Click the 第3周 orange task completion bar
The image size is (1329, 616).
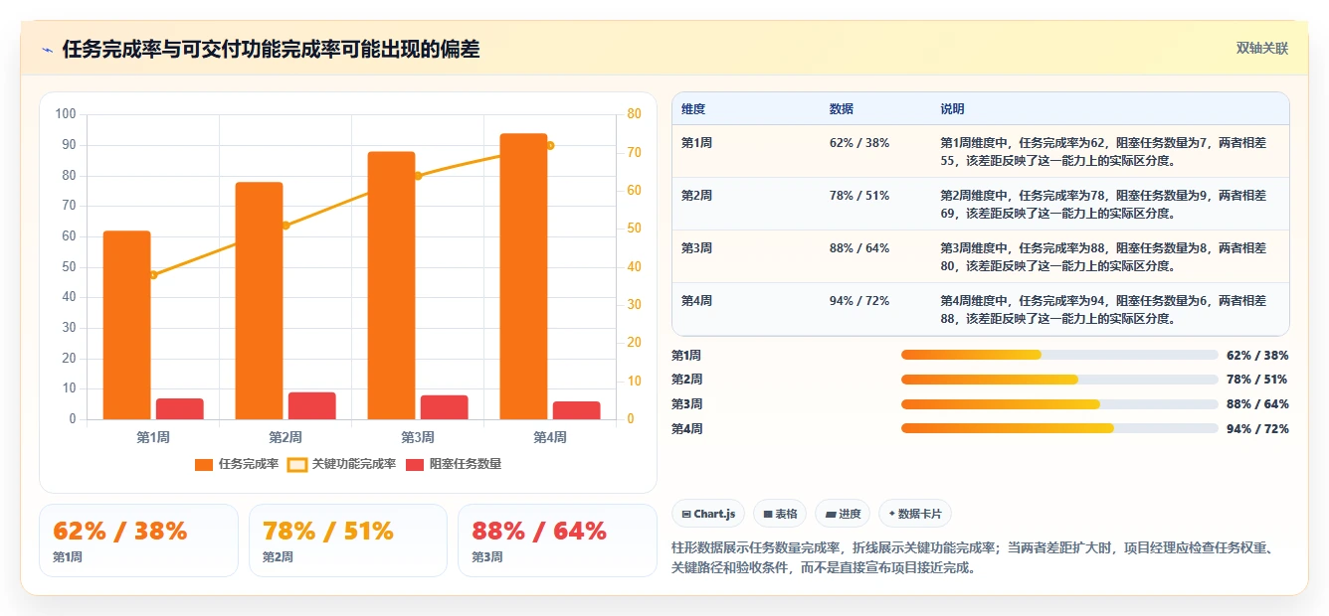pos(391,285)
